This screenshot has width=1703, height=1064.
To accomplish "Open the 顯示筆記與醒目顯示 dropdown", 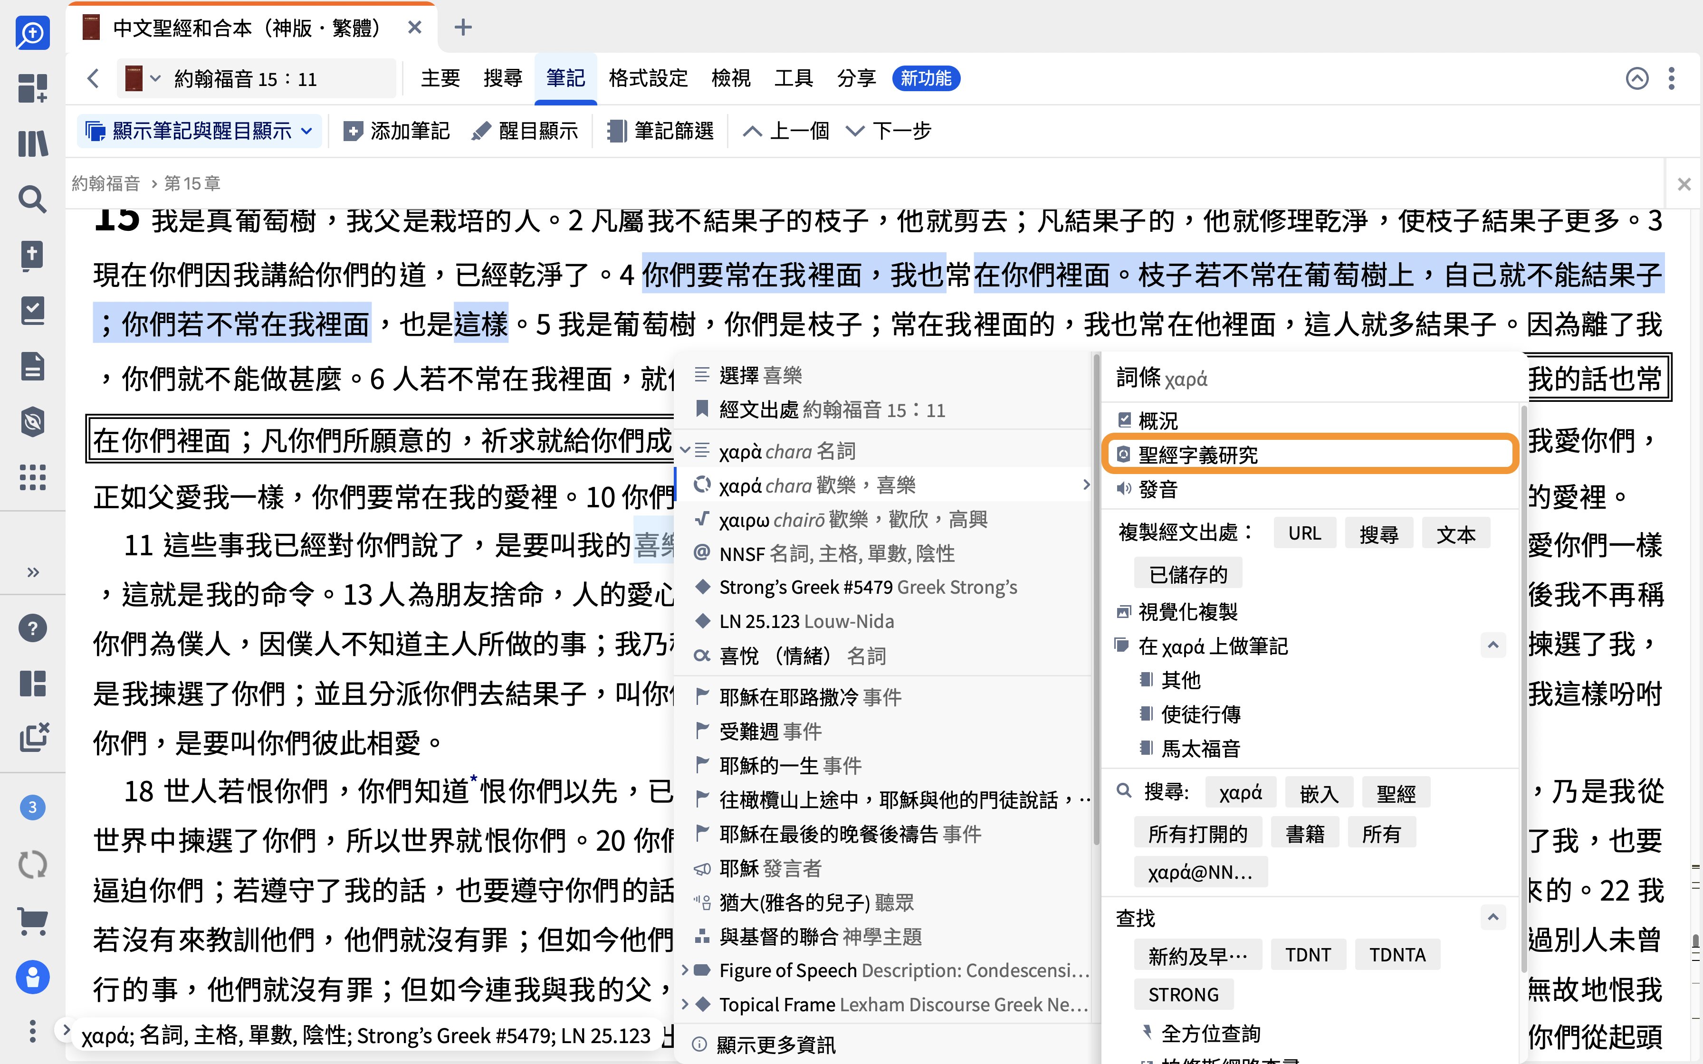I will 199,131.
